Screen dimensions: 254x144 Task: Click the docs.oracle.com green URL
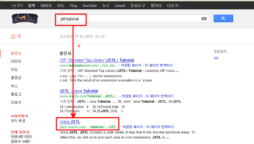pyautogui.click(x=89, y=127)
